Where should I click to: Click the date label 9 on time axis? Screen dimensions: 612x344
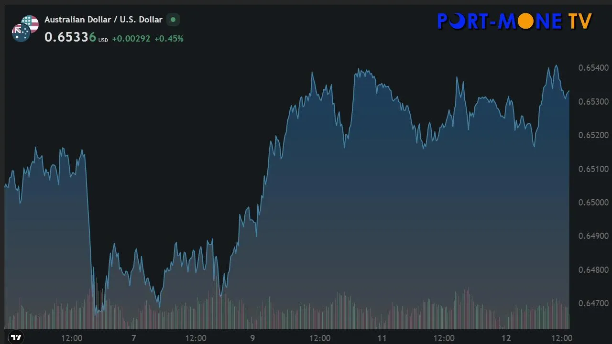pos(252,338)
